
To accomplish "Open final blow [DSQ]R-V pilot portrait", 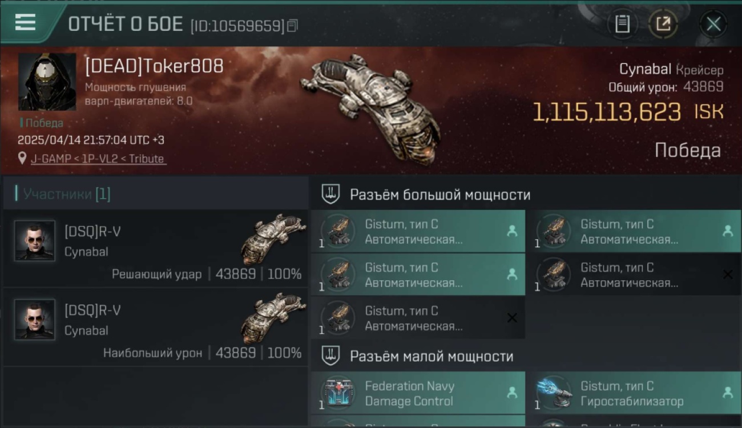I will pyautogui.click(x=35, y=241).
